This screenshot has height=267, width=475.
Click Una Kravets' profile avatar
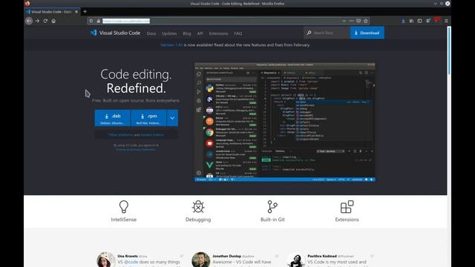(105, 260)
